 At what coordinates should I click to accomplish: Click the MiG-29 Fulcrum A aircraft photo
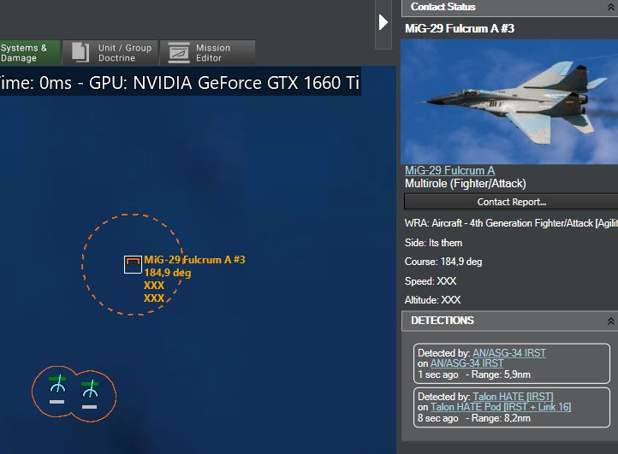(x=509, y=102)
